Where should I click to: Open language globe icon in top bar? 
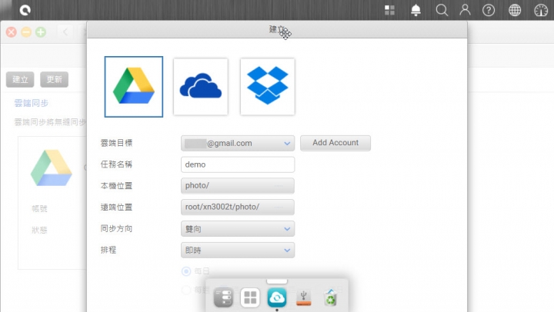tap(515, 10)
